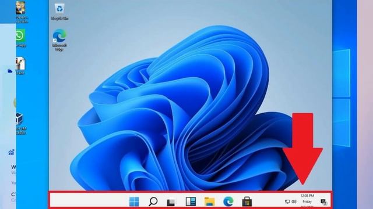
Task: Click the blue cloud icon in left panel
Action: coord(10,71)
